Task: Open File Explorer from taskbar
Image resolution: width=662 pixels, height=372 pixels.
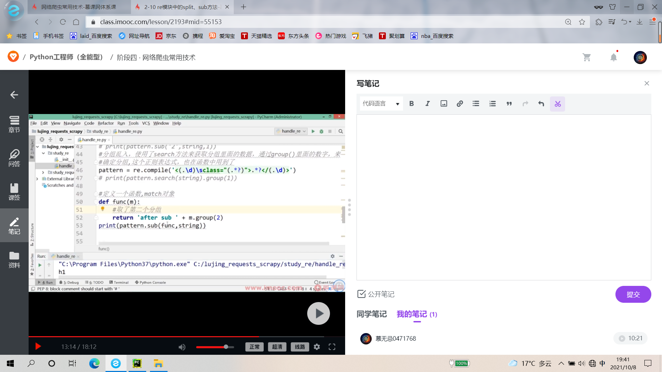Action: (158, 363)
